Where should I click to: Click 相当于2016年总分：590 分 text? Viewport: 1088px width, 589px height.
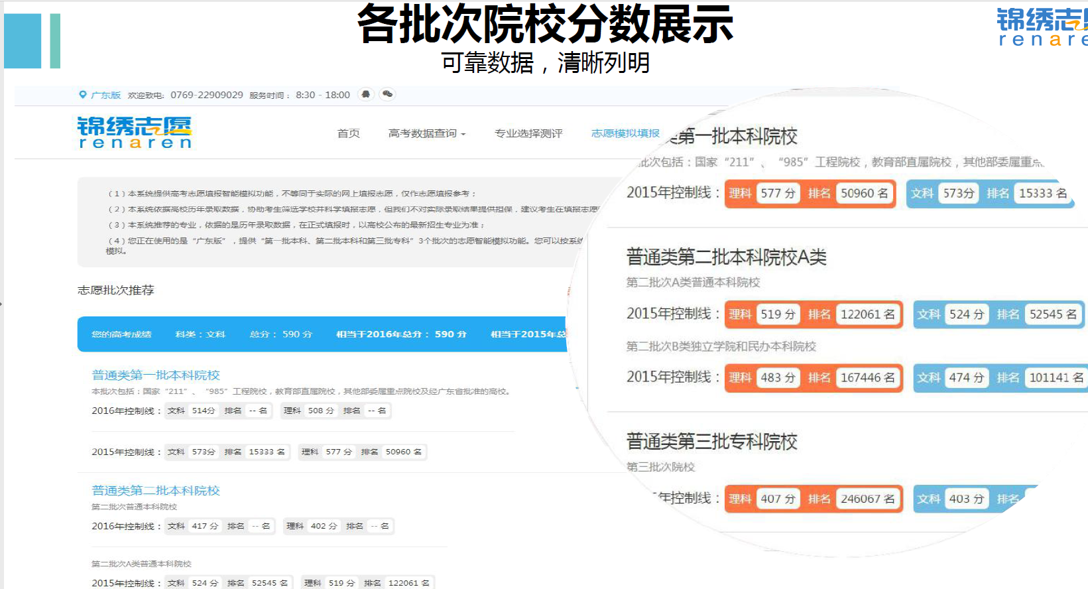coord(401,334)
